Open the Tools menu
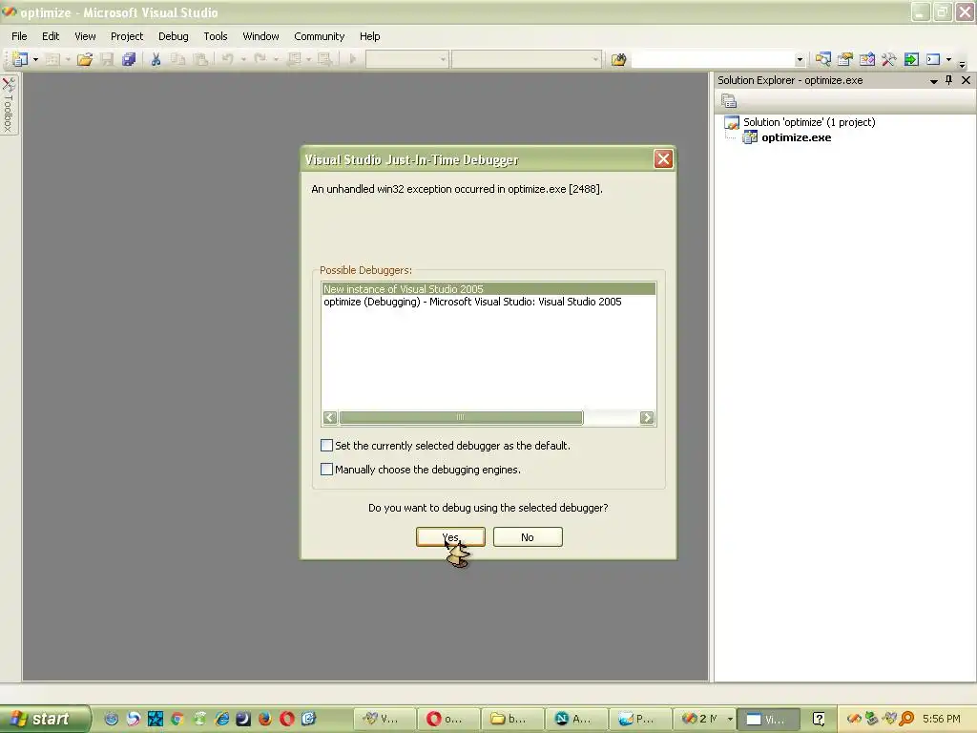 click(216, 36)
